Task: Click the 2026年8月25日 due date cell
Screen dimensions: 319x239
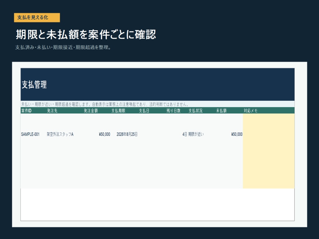Action: 127,134
